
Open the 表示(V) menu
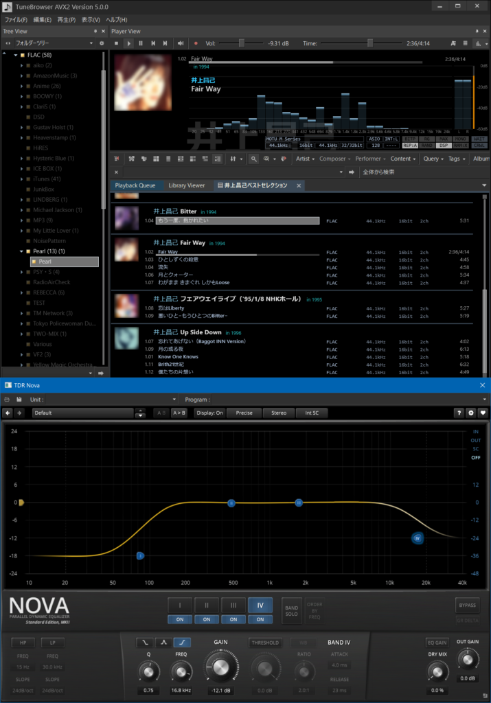91,20
